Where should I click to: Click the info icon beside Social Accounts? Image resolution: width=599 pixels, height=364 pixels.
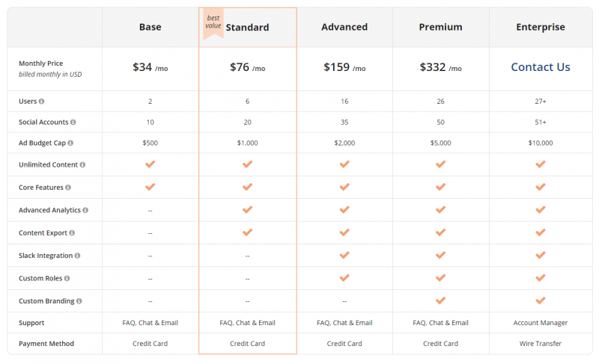73,122
